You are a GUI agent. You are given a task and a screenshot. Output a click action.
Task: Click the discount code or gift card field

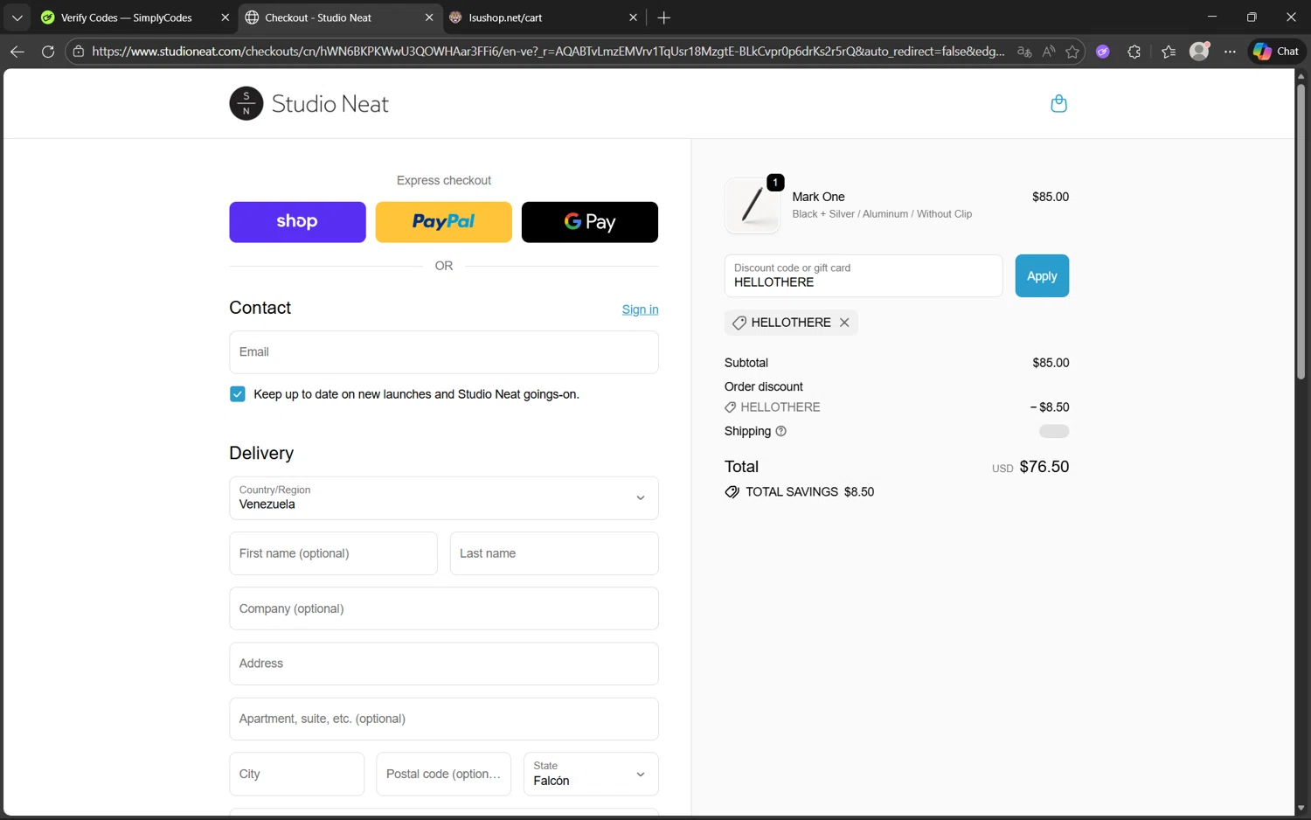click(x=864, y=276)
